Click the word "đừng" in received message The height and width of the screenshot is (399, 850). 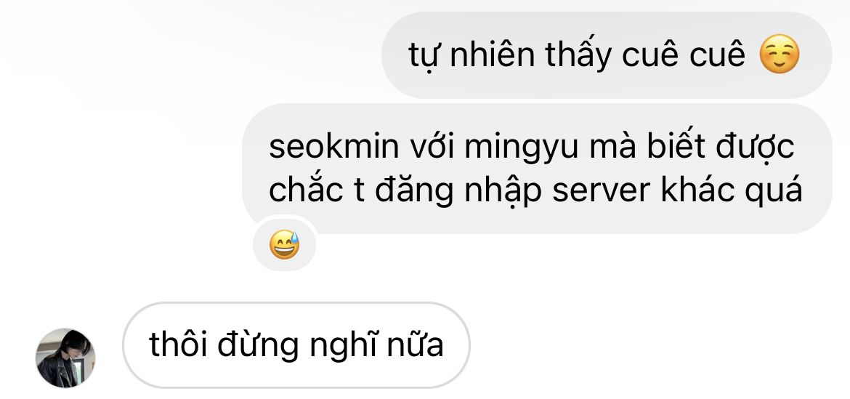[x=259, y=346]
